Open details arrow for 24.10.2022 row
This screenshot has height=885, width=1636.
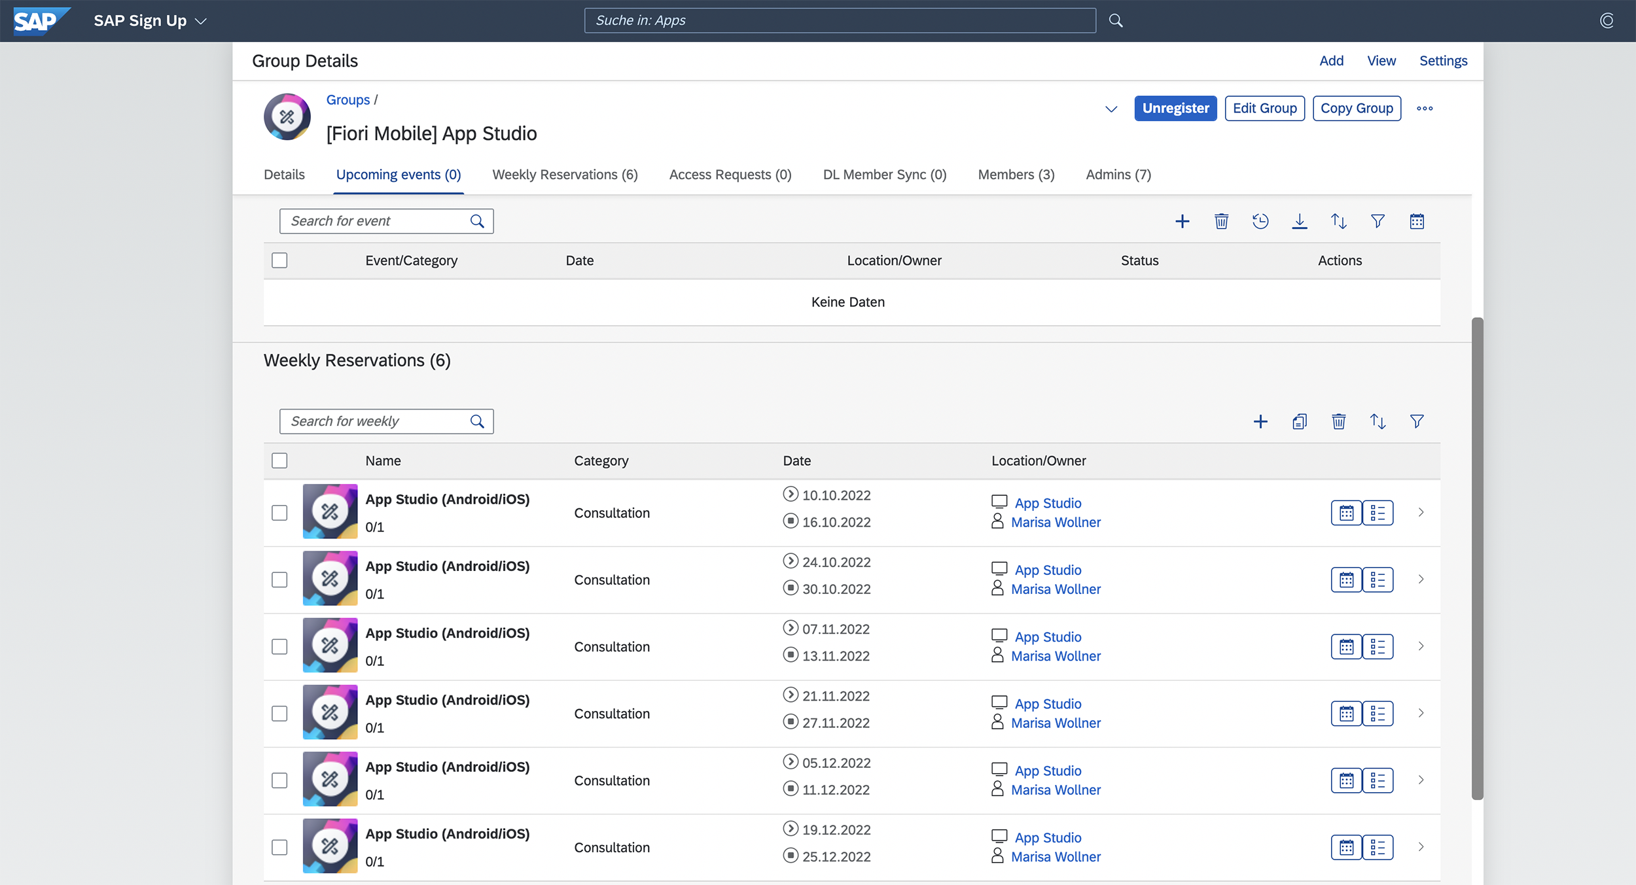tap(1421, 580)
